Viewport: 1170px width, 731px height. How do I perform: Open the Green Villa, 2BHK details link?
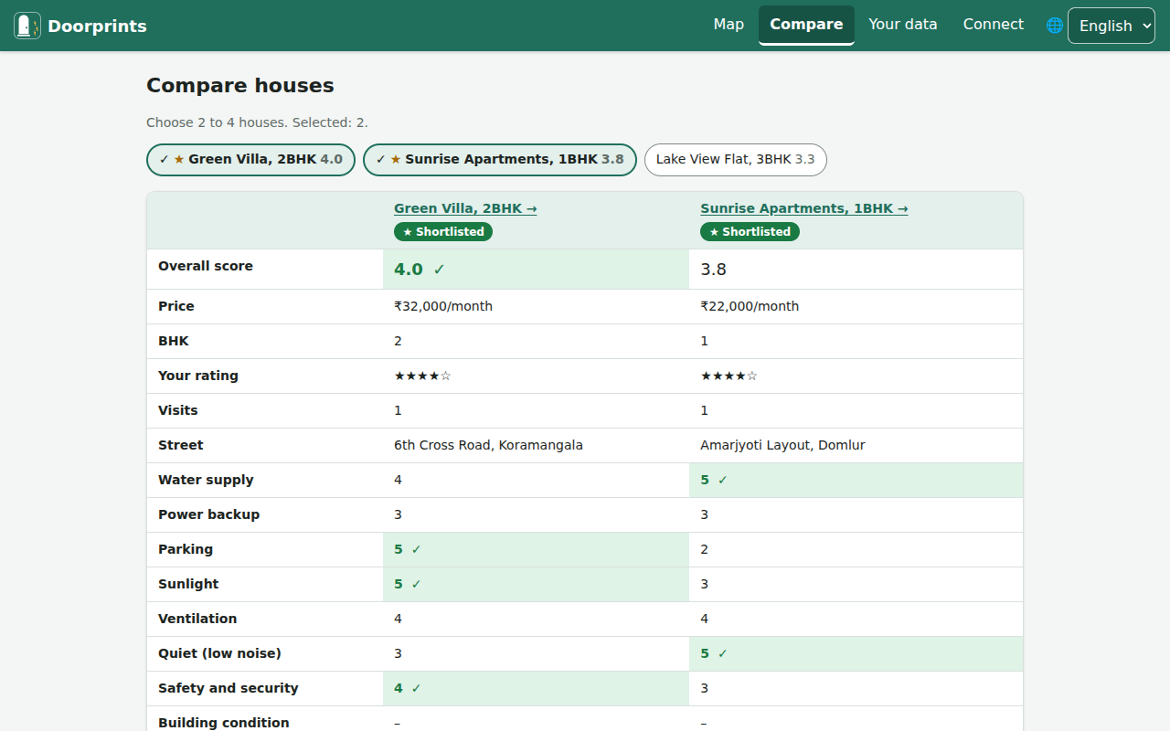click(x=465, y=208)
